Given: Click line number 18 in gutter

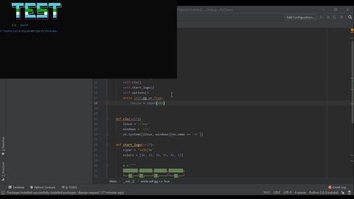Looking at the screenshot, I should 96,103.
